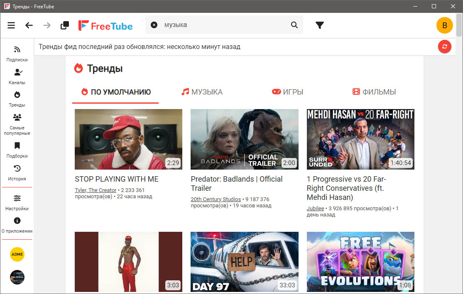Screen dimensions: 463x294
Task: Play the STOP PLAYING WITH ME thumbnail
Action: pos(128,139)
